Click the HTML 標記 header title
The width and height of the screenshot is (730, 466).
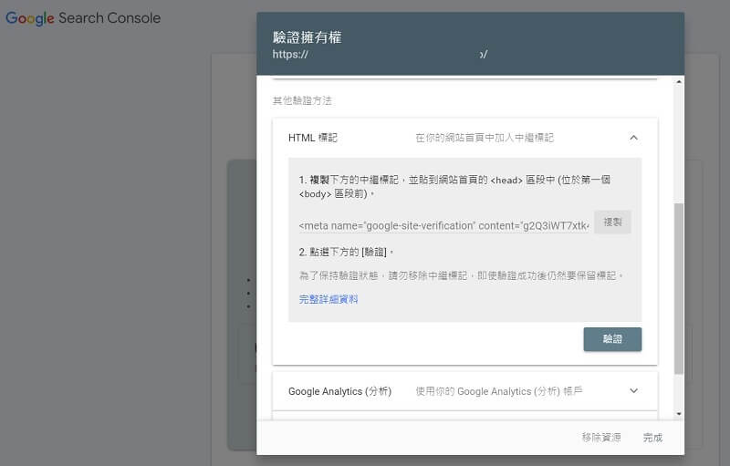click(312, 138)
